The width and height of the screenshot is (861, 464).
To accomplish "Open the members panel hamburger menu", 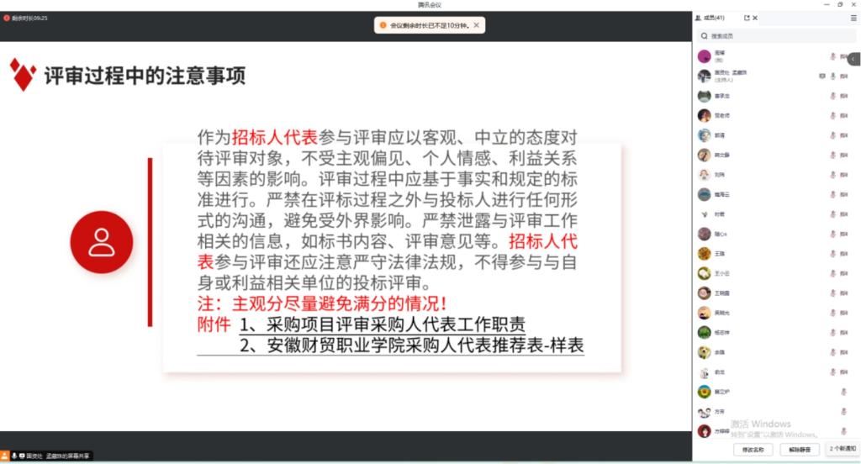I will (x=853, y=18).
